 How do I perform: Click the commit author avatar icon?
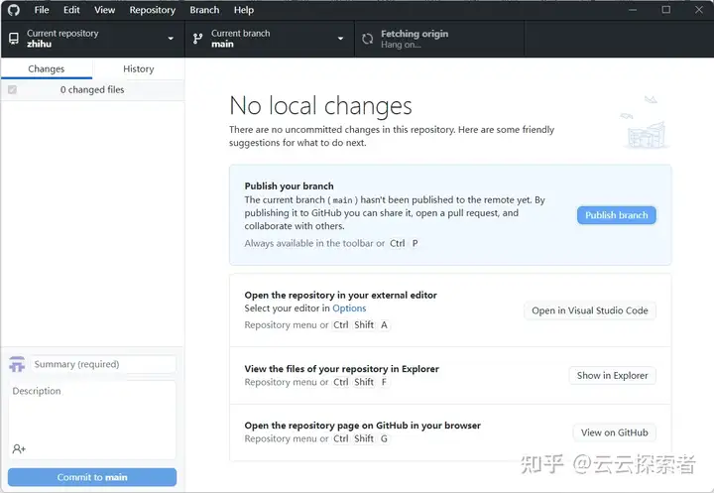tap(17, 365)
